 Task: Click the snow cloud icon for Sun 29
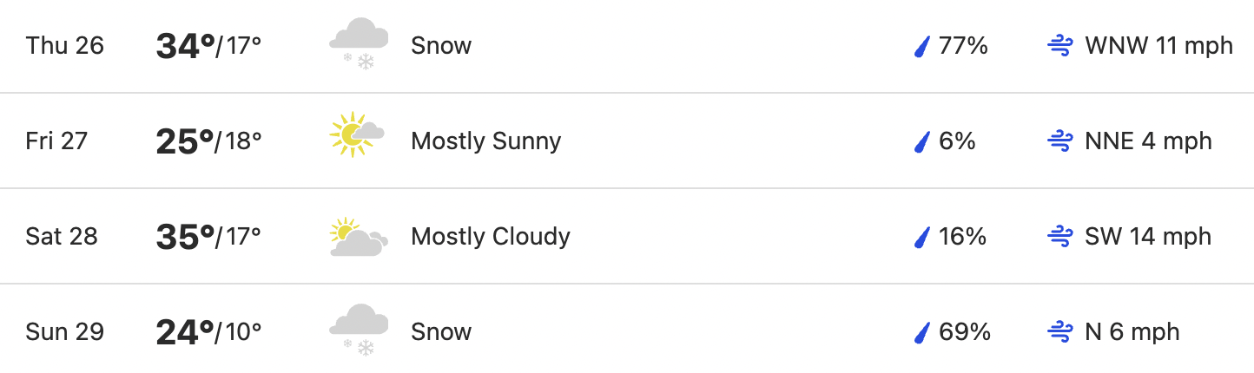(x=359, y=331)
